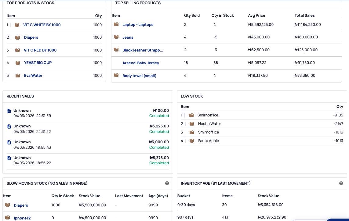This screenshot has width=349, height=221.
Task: Select the package icon beside Jeans
Action: click(x=116, y=37)
